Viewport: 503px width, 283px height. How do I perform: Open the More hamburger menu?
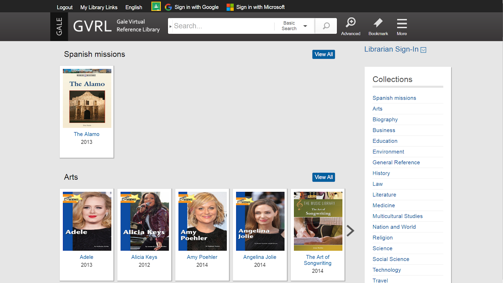click(x=402, y=26)
